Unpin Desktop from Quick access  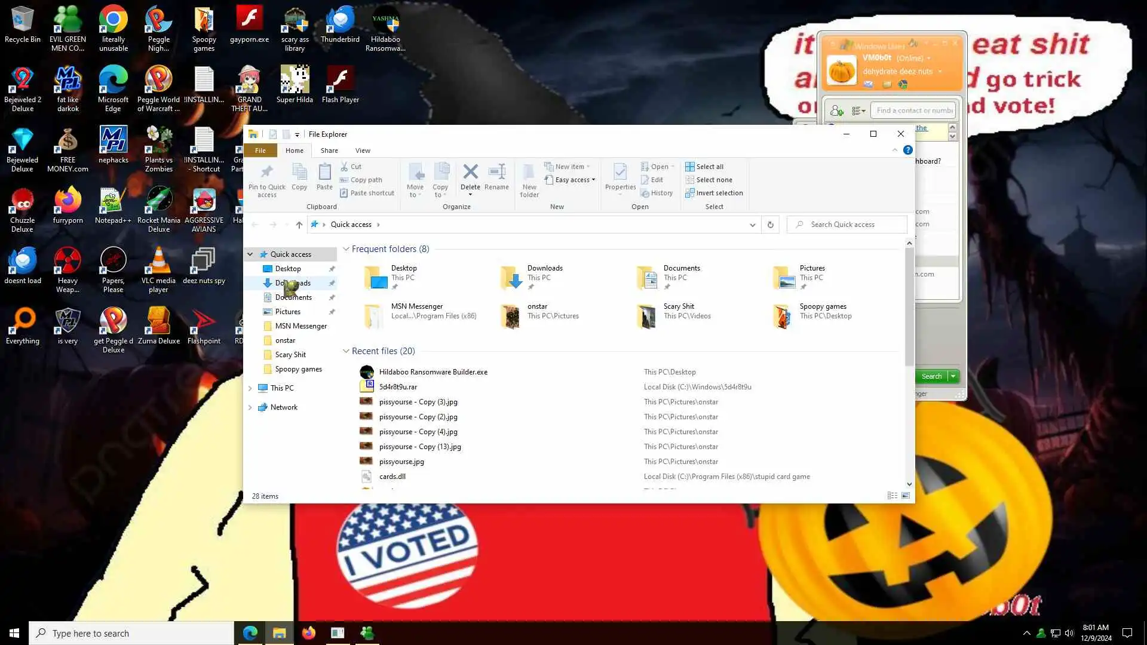pyautogui.click(x=332, y=269)
